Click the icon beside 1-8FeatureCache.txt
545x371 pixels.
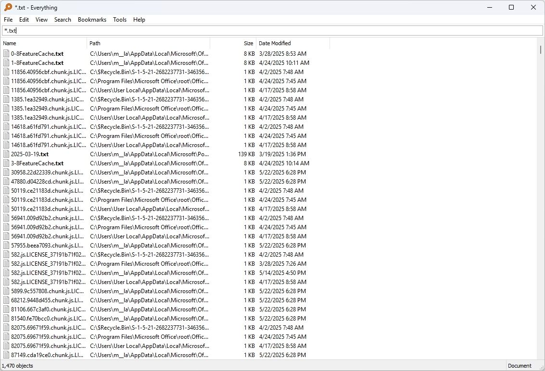click(x=6, y=62)
